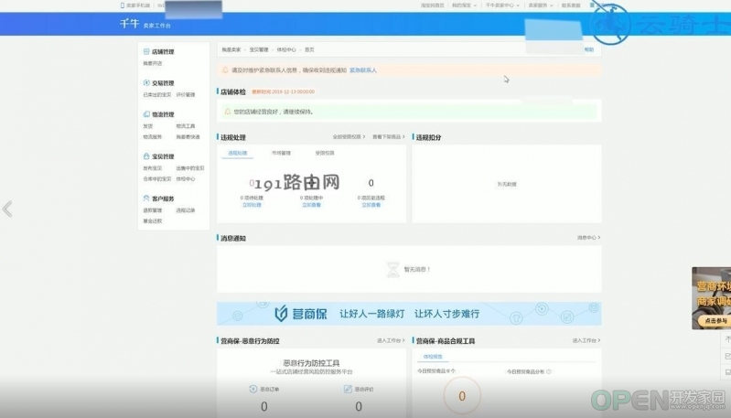
Task: Open 物流工具 in sidebar
Action: (x=186, y=126)
